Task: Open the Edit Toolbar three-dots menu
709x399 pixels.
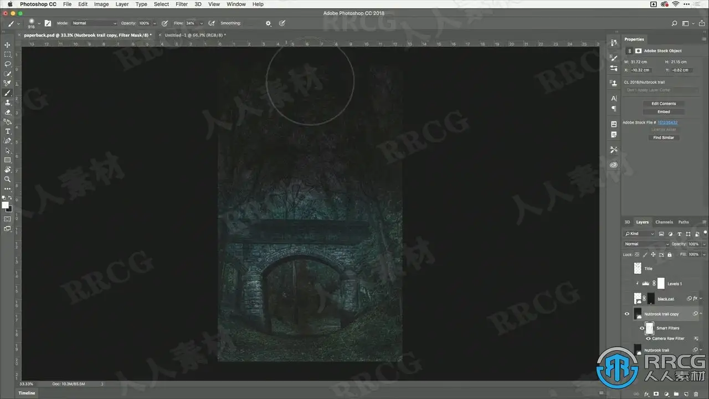Action: 8,189
